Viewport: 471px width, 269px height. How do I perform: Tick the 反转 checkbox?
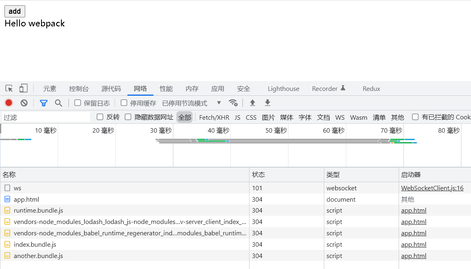click(100, 117)
